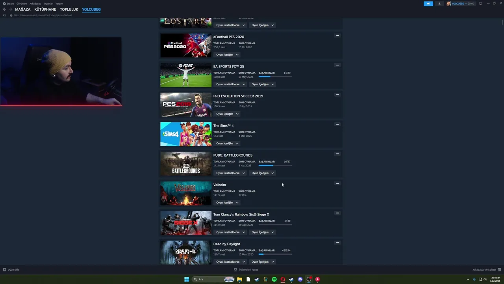The height and width of the screenshot is (284, 504).
Task: Expand Oyun İçeriğim for EA SPORTS FC 25
Action: 263,84
